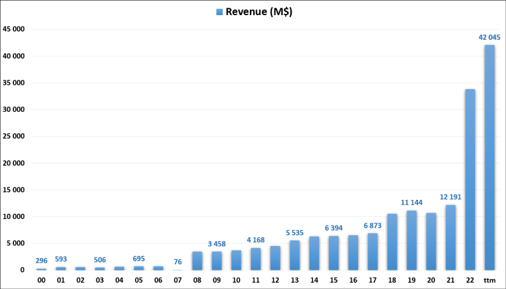The height and width of the screenshot is (289, 506).
Task: Click the 5 000 y-axis label
Action: [x=15, y=243]
